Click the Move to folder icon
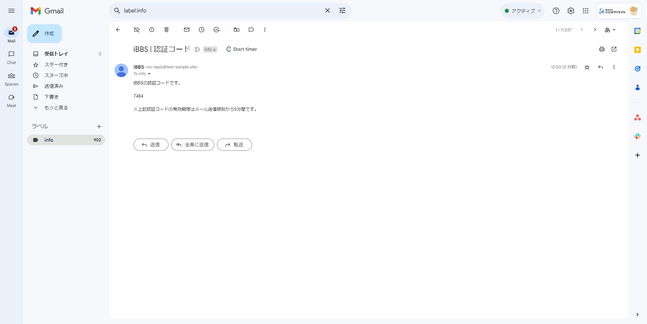The width and height of the screenshot is (647, 324). coord(237,30)
